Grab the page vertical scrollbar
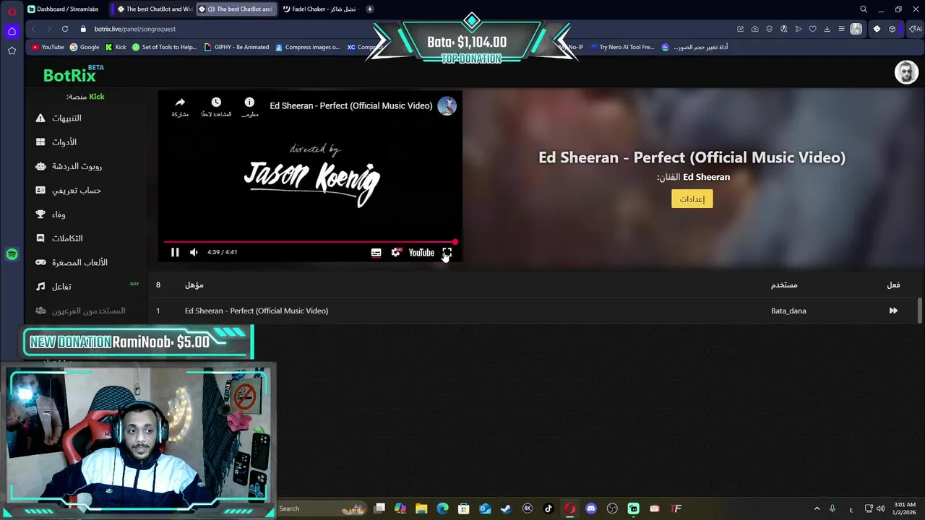The image size is (925, 520). click(x=920, y=311)
